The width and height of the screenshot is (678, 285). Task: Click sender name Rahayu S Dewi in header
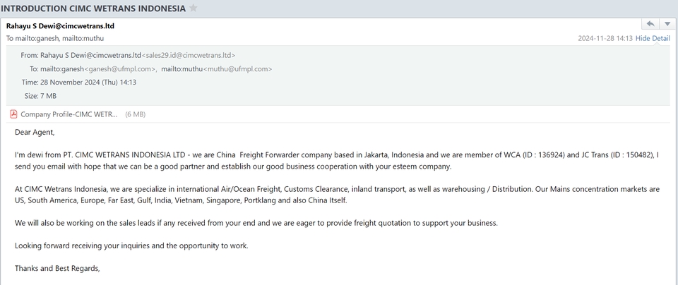[x=60, y=26]
